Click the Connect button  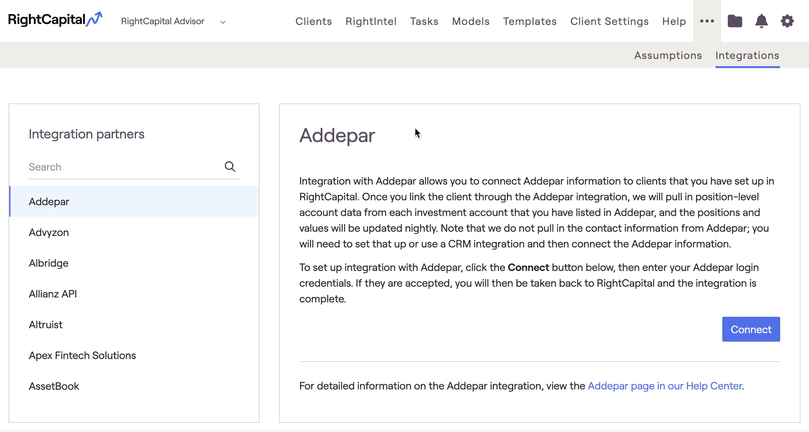point(751,329)
